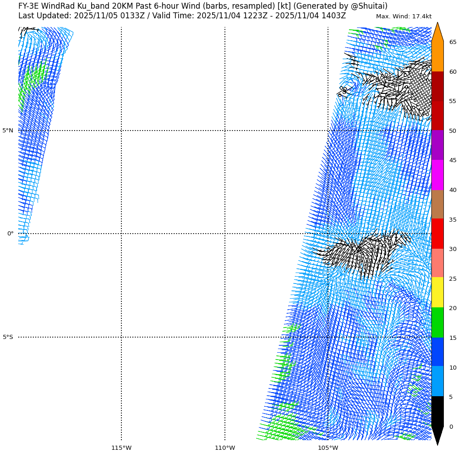The width and height of the screenshot is (459, 453).
Task: Click the magenta 40-45 kt colorbar segment
Action: coord(437,175)
